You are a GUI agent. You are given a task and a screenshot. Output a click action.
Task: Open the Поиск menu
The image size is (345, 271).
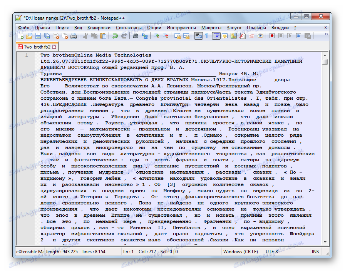tap(62, 28)
